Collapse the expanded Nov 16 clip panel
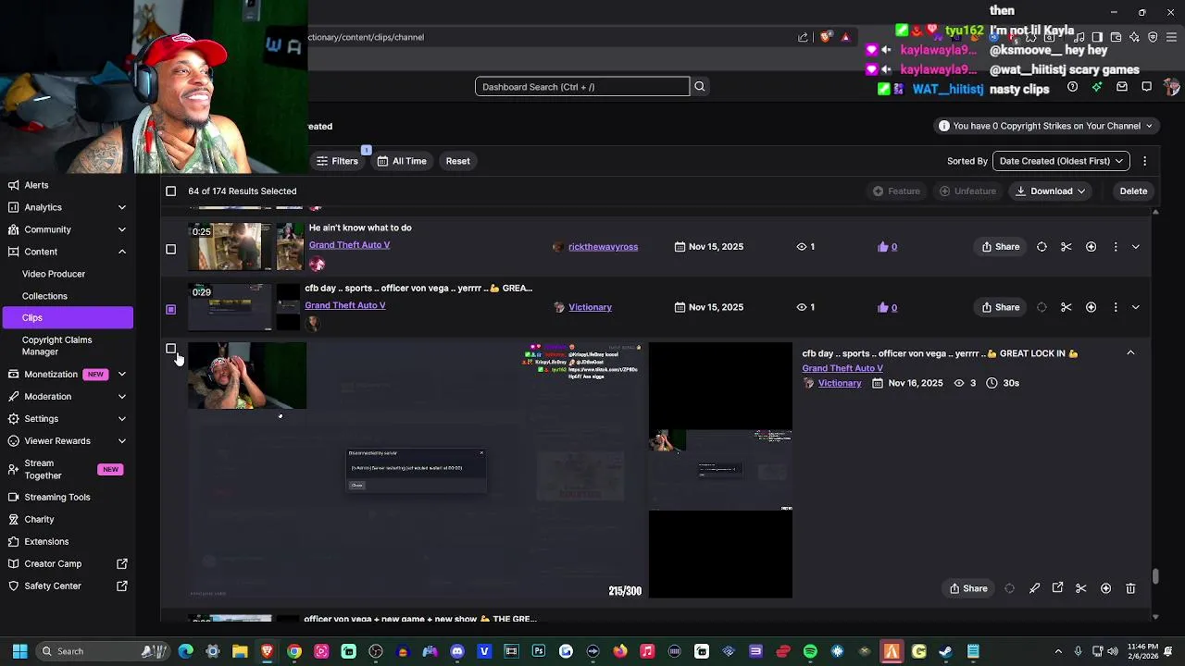This screenshot has height=666, width=1185. [x=1130, y=353]
